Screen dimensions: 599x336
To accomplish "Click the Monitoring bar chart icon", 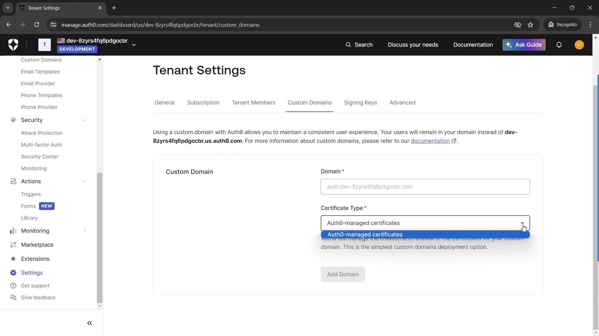I will click(13, 231).
